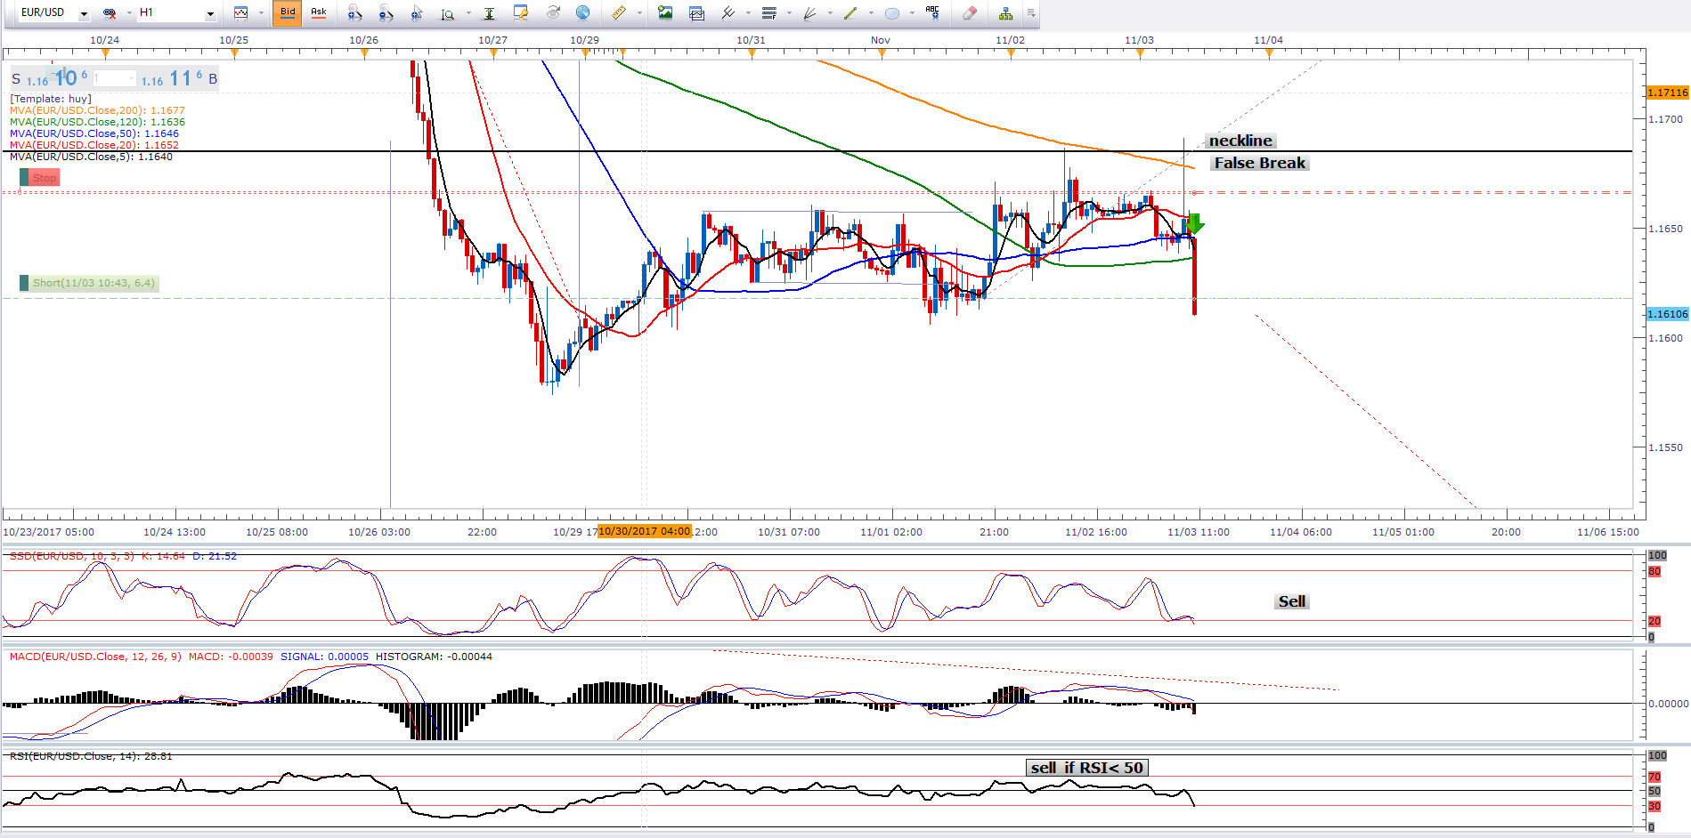
Task: Click the Stop order label on chart
Action: pyautogui.click(x=44, y=178)
